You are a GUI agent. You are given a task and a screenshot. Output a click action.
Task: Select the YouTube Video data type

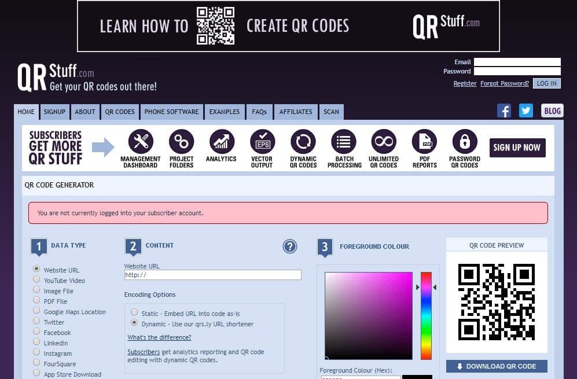click(36, 279)
